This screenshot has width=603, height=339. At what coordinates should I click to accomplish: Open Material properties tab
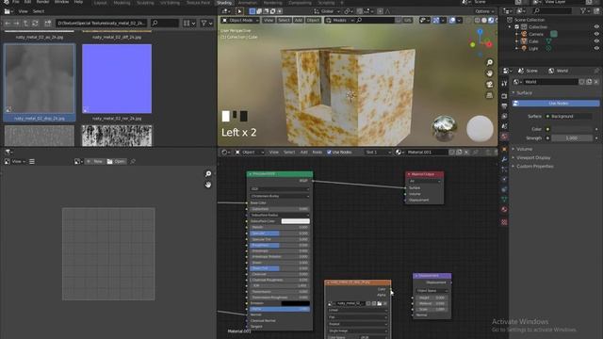(x=504, y=209)
